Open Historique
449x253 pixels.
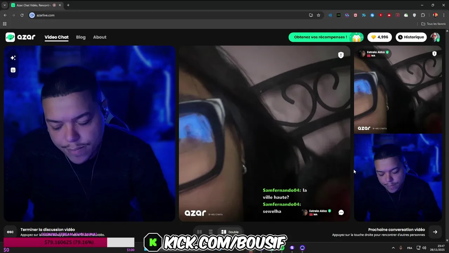(411, 37)
